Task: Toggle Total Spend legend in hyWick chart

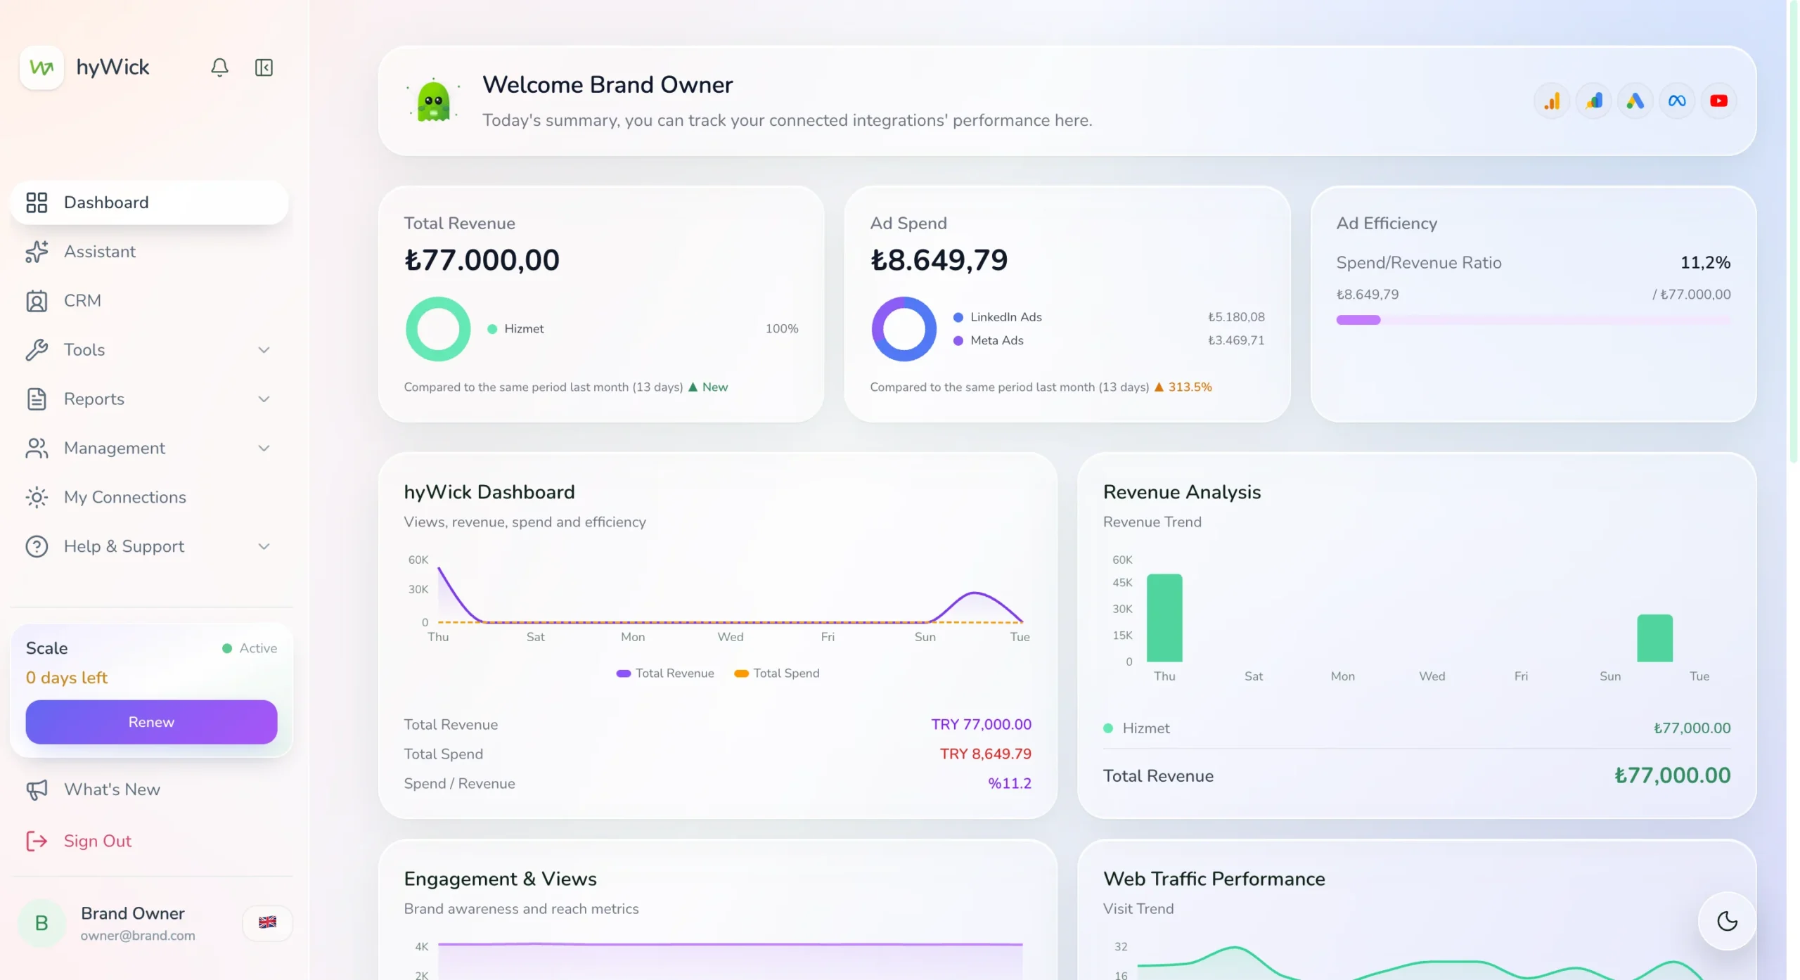Action: point(776,673)
